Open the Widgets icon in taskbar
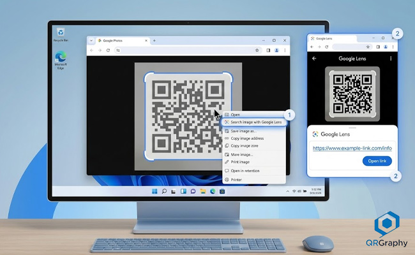Image resolution: width=415 pixels, height=255 pixels. tap(183, 191)
